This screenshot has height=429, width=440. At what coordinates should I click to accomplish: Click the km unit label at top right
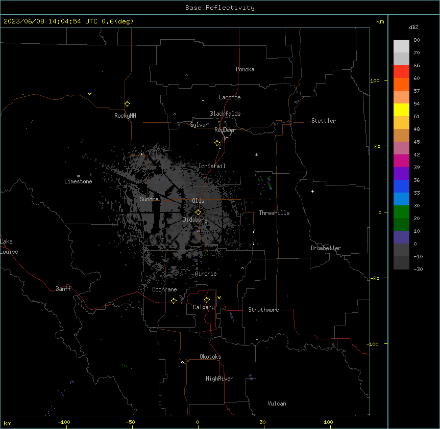coord(380,21)
